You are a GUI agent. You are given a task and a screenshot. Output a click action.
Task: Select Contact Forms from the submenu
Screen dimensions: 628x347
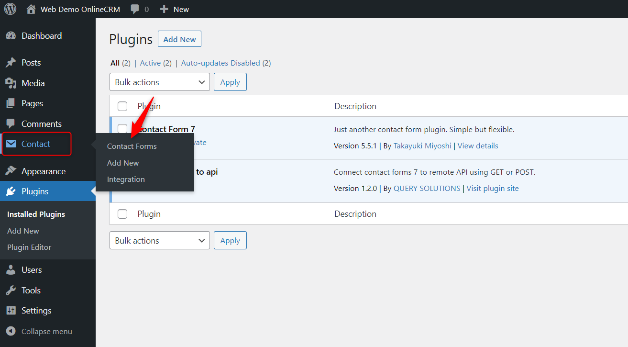coord(132,146)
